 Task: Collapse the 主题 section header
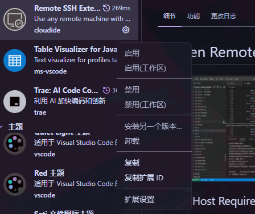click(15, 127)
